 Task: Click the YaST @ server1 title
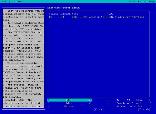[x=12, y=2]
